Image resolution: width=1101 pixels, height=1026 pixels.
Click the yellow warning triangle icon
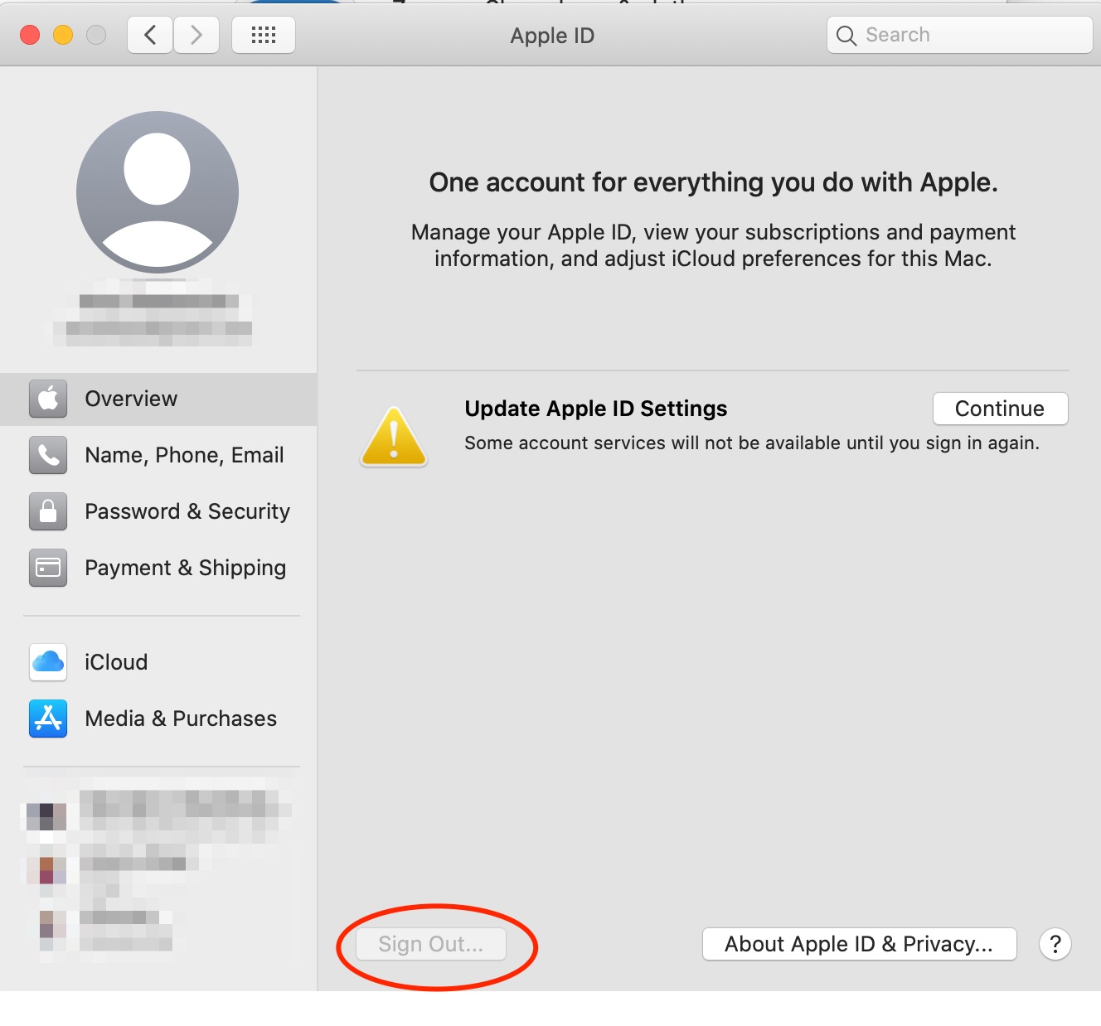[394, 436]
